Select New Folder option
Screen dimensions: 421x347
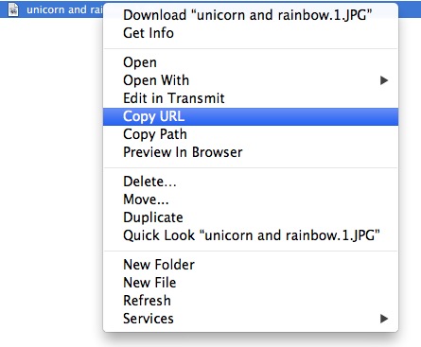coord(251,265)
